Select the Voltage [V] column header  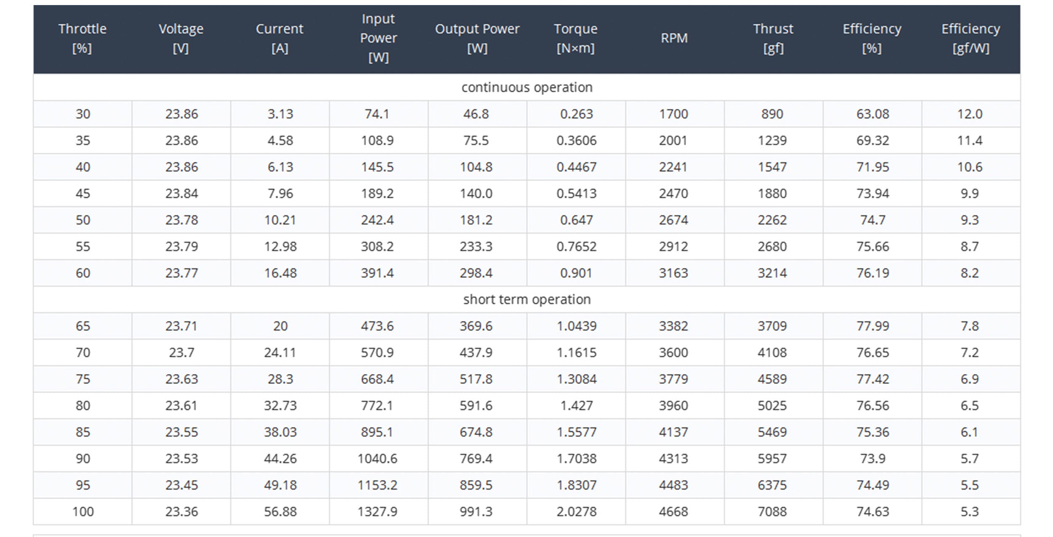pyautogui.click(x=181, y=38)
